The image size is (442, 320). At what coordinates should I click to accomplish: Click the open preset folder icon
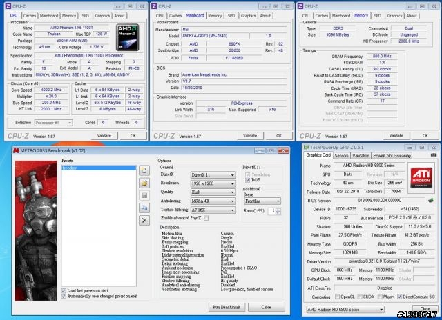(144, 183)
